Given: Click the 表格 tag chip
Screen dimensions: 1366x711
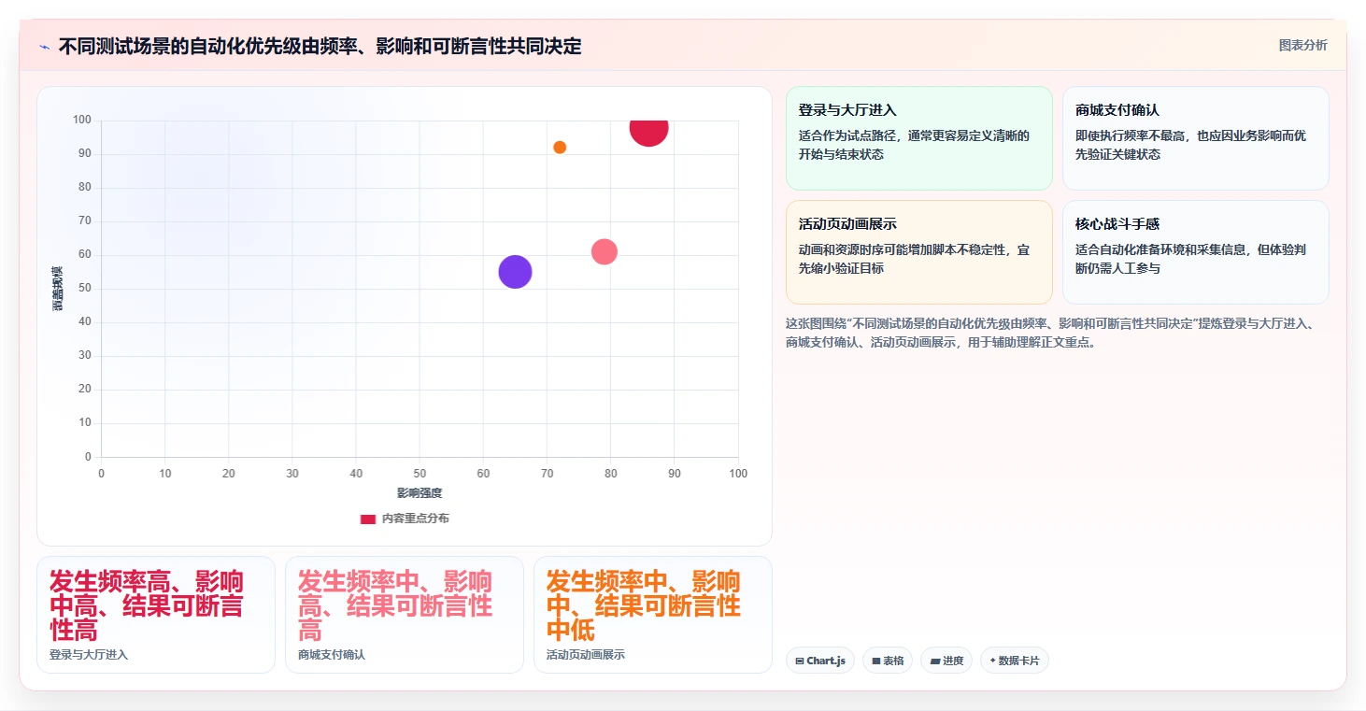Looking at the screenshot, I should click(888, 661).
